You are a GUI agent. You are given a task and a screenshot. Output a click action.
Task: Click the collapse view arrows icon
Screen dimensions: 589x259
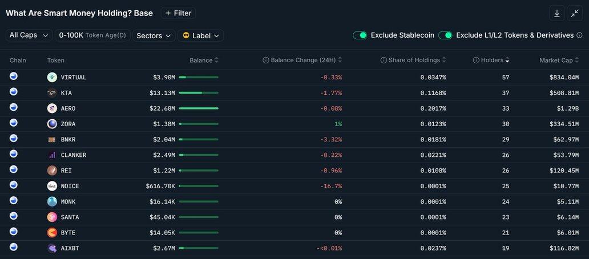575,13
